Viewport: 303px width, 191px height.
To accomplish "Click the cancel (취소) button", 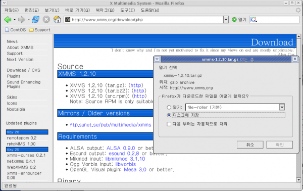I will [250, 145].
